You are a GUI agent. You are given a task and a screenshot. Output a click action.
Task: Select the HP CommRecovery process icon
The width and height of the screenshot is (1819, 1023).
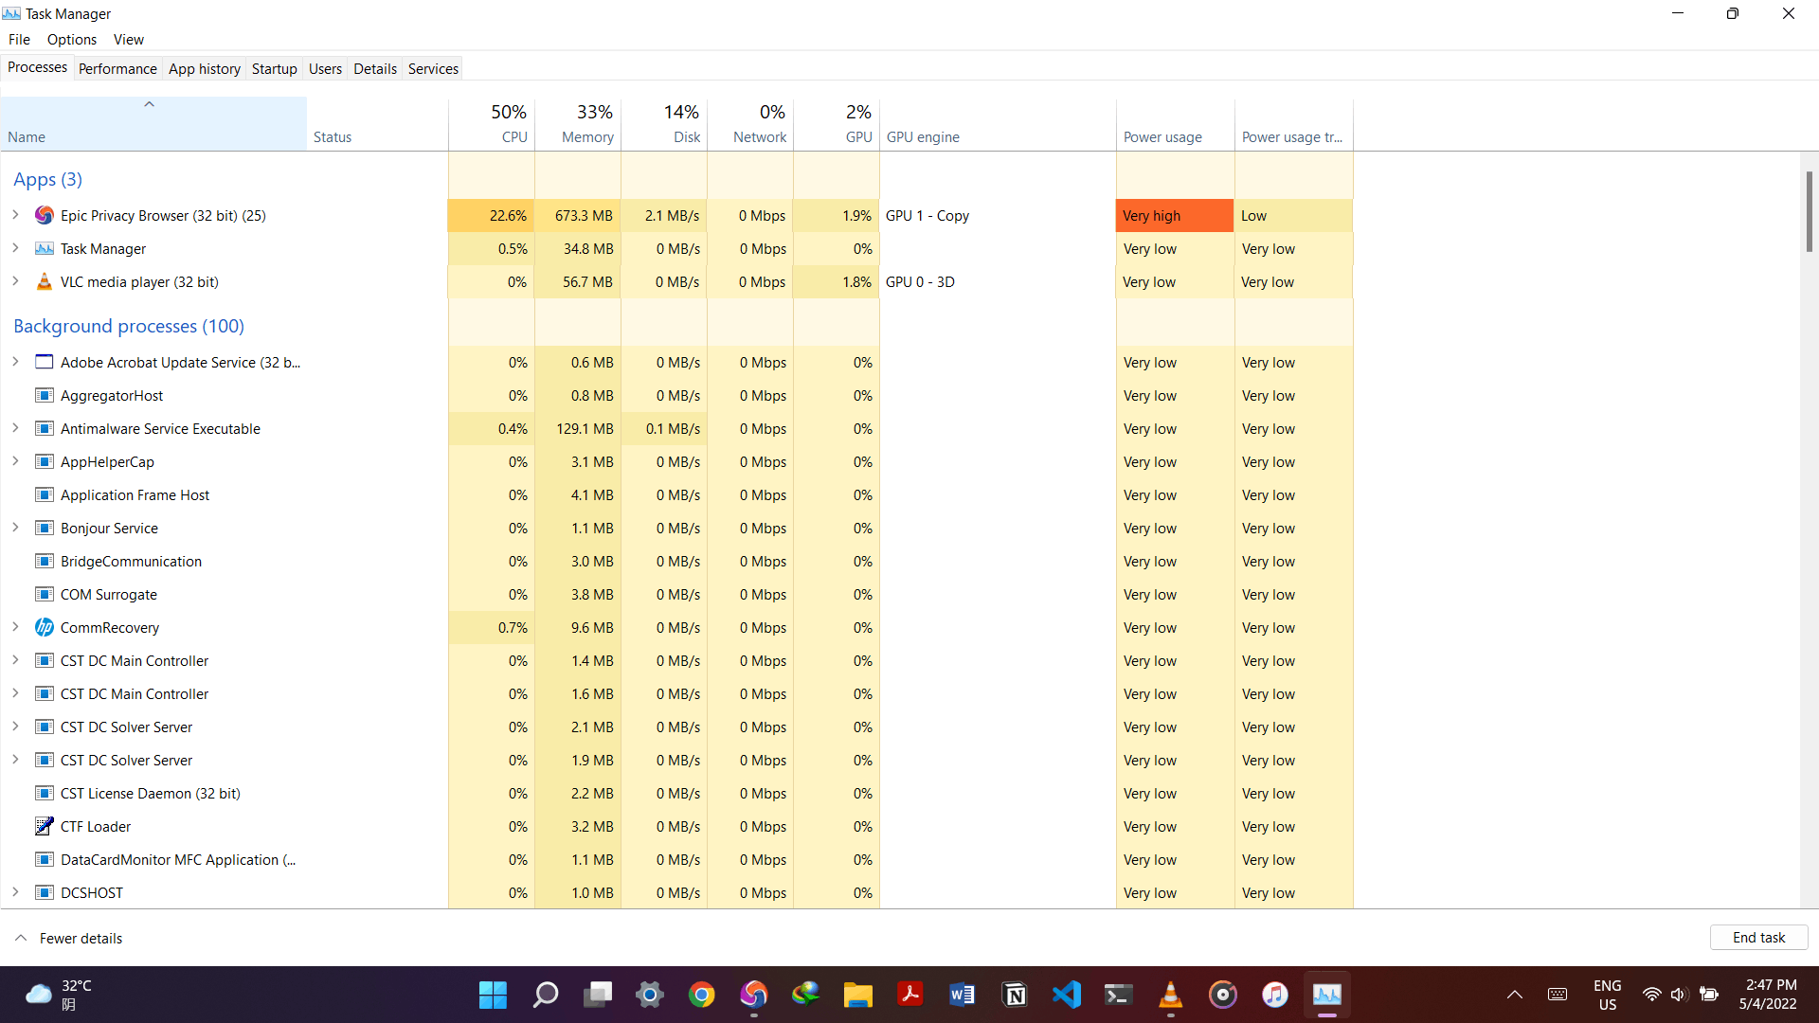(x=44, y=628)
